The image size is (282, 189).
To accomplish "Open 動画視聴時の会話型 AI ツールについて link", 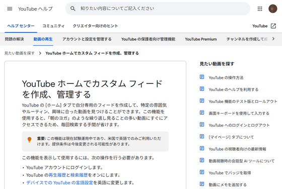I will 242,161.
